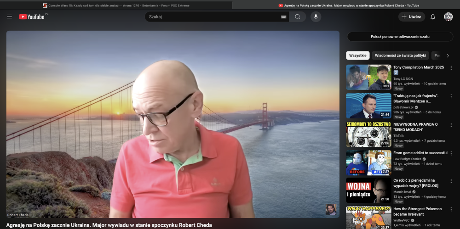Open more options for Seiko Modach video
The image size is (460, 229).
click(451, 124)
